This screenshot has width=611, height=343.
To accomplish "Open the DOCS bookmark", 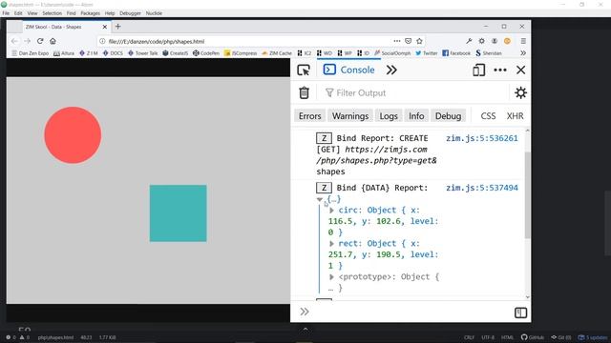I will pyautogui.click(x=113, y=53).
